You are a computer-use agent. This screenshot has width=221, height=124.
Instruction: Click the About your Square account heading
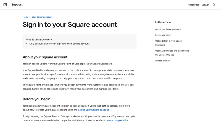(45, 57)
